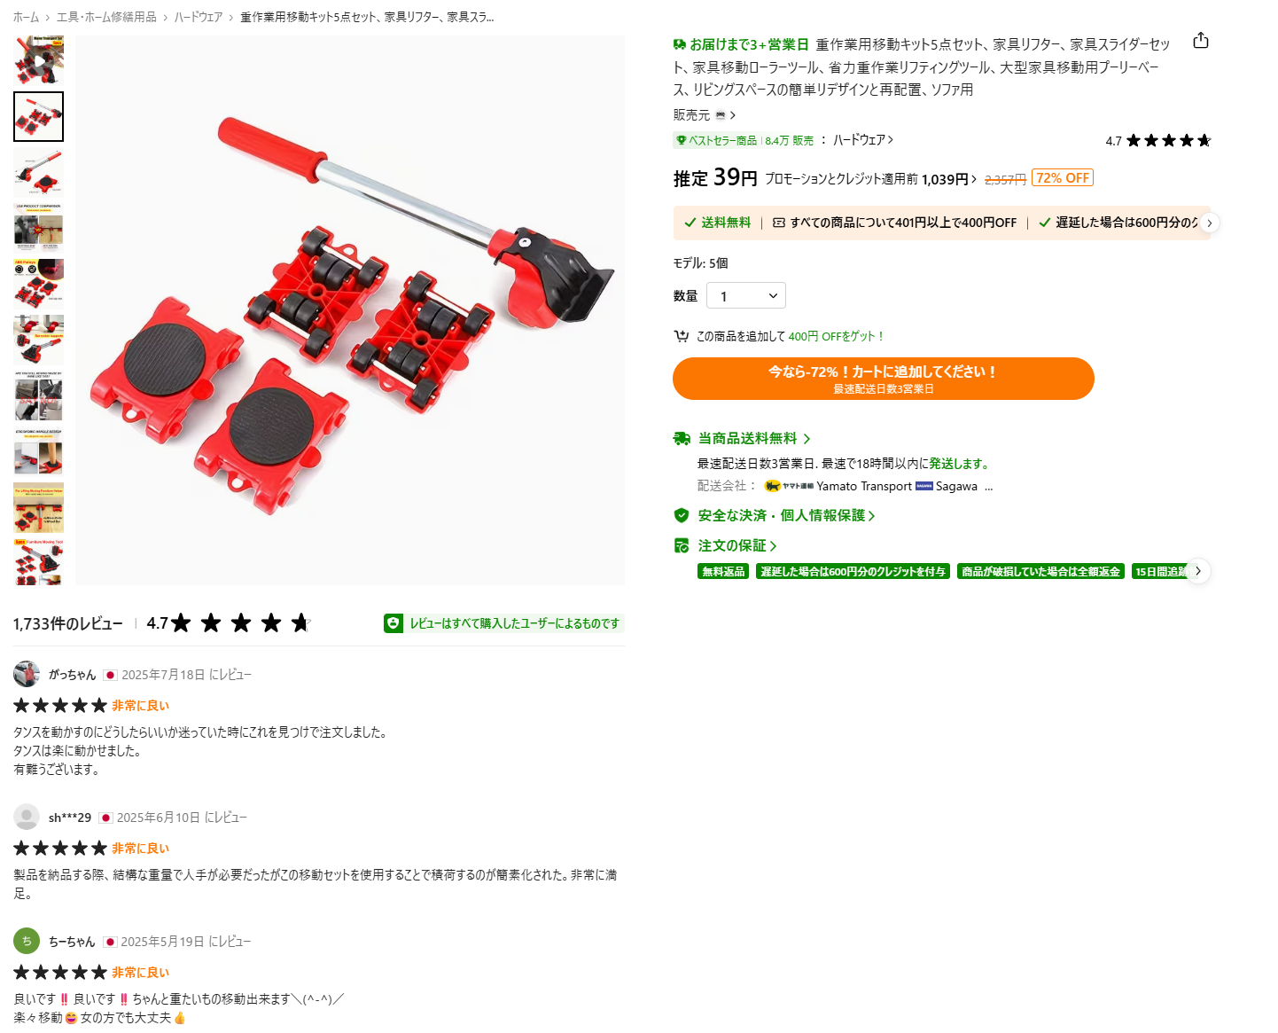Viewport: 1278px width, 1033px height.
Task: Click the share icon beside product title
Action: (1201, 41)
